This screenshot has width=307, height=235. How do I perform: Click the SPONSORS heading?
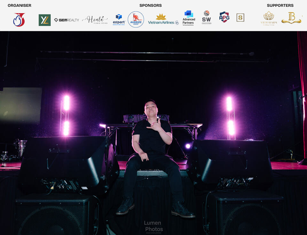151,5
